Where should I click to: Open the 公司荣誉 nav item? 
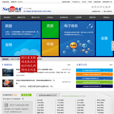pyautogui.click(x=78, y=17)
